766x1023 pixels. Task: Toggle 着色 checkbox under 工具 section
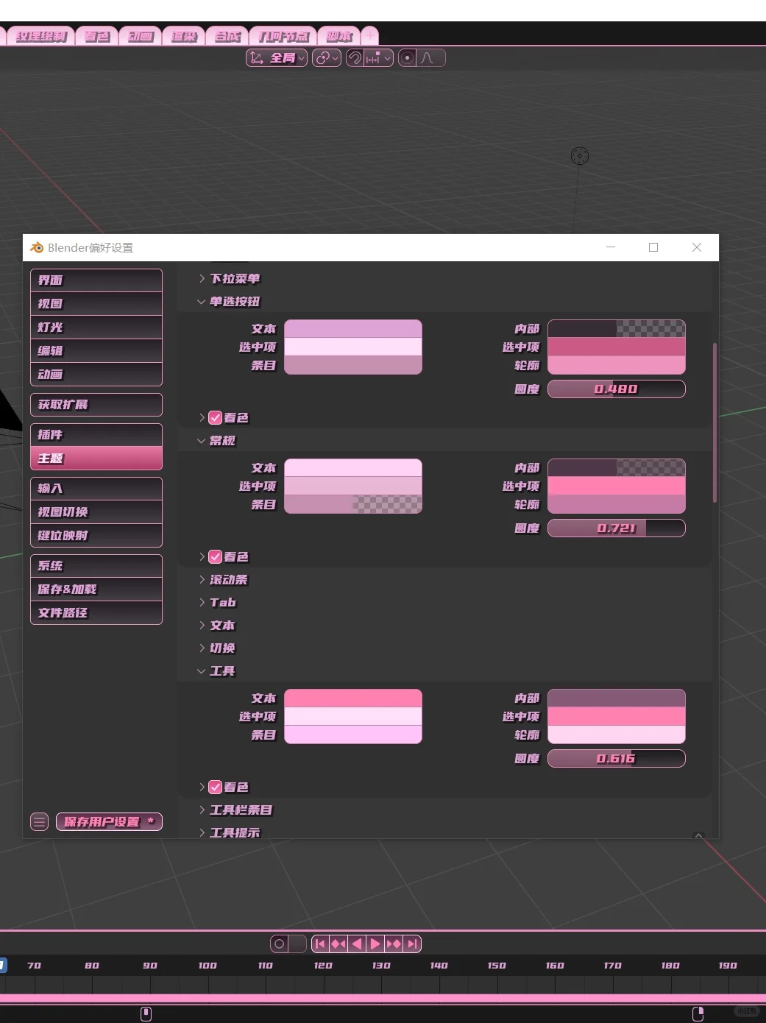[216, 787]
